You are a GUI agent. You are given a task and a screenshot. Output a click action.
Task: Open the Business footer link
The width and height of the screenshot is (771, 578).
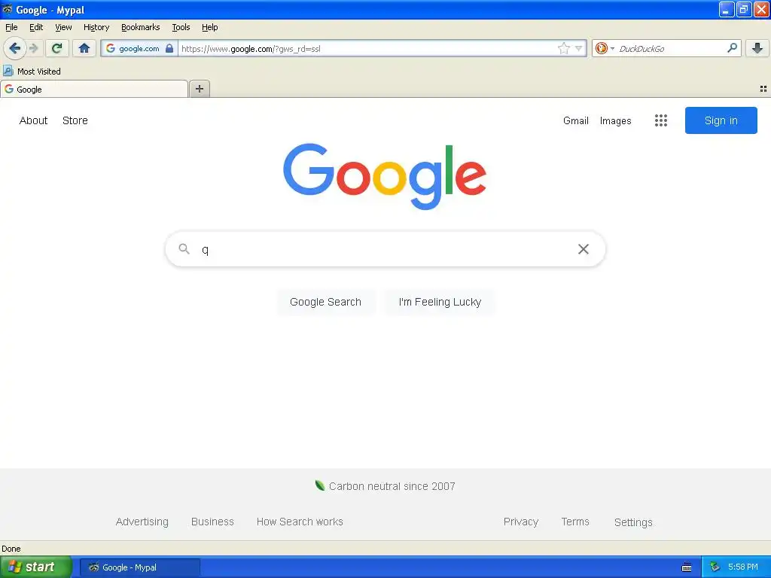click(x=212, y=522)
